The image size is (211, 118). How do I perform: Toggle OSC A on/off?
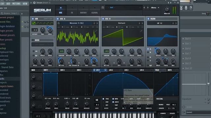point(58,19)
